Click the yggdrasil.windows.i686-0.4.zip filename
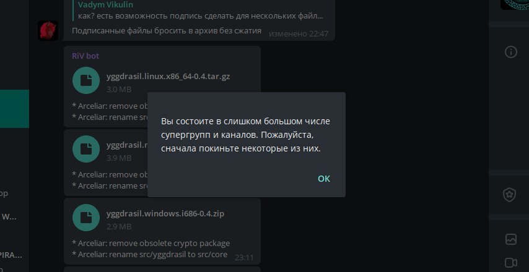The width and height of the screenshot is (529, 272). click(165, 214)
